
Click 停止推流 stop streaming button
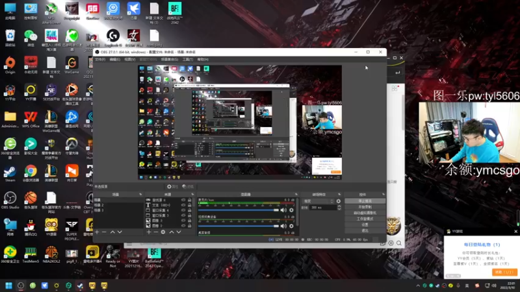point(365,201)
